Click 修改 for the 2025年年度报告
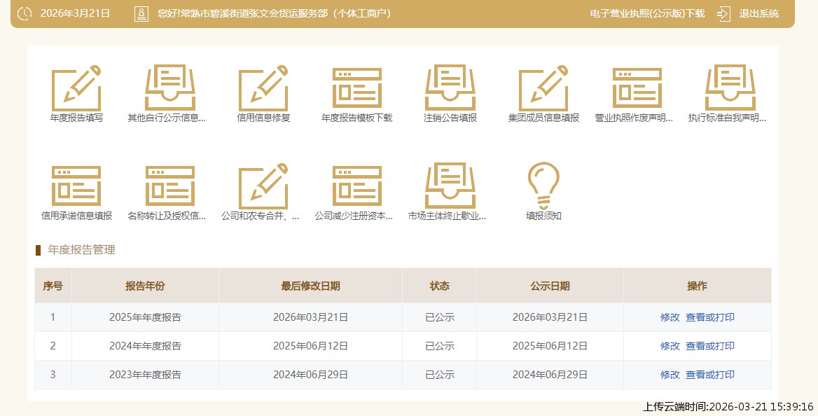 (670, 317)
